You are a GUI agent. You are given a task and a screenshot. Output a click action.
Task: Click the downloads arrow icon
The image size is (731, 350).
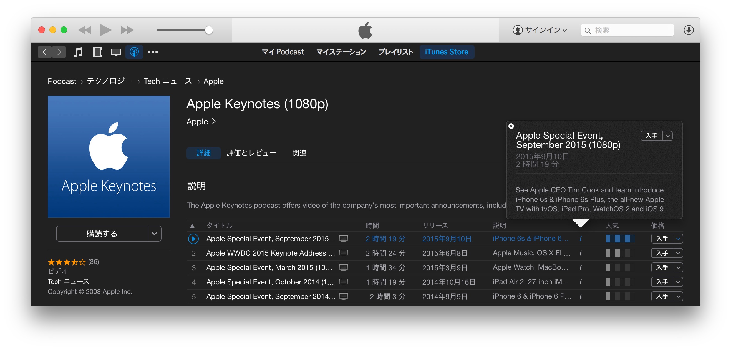click(x=688, y=30)
